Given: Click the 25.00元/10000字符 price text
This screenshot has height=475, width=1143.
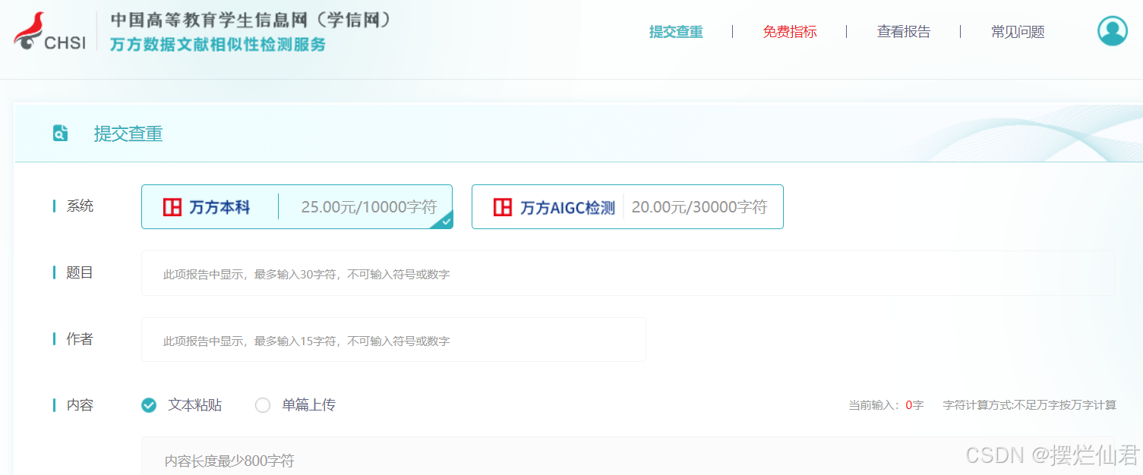Looking at the screenshot, I should (369, 207).
